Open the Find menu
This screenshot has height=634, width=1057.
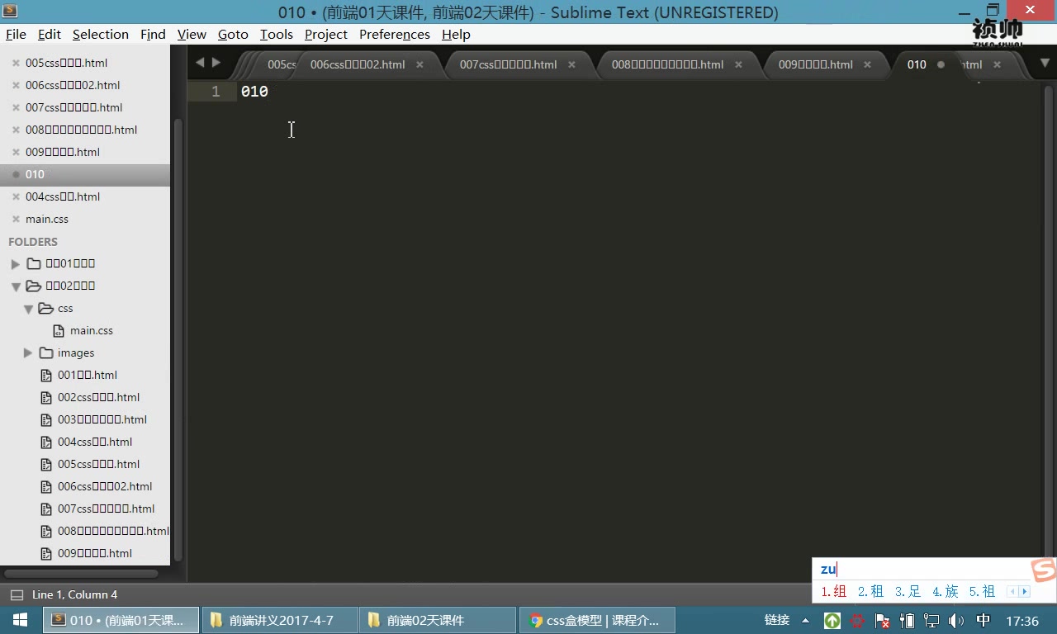153,34
